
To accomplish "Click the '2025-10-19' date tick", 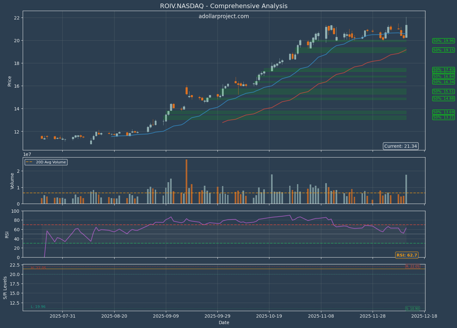I will (269, 316).
